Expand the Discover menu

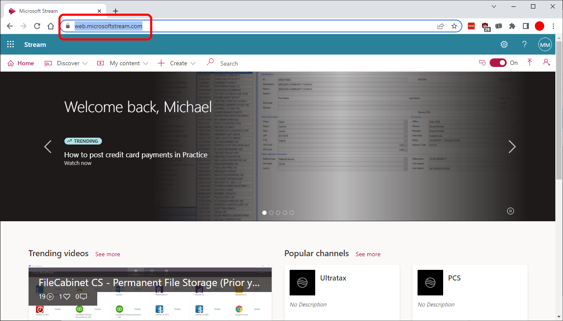point(66,63)
